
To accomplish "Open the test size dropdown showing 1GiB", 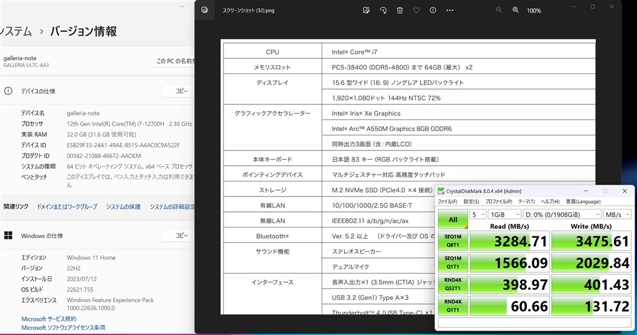I will [504, 214].
